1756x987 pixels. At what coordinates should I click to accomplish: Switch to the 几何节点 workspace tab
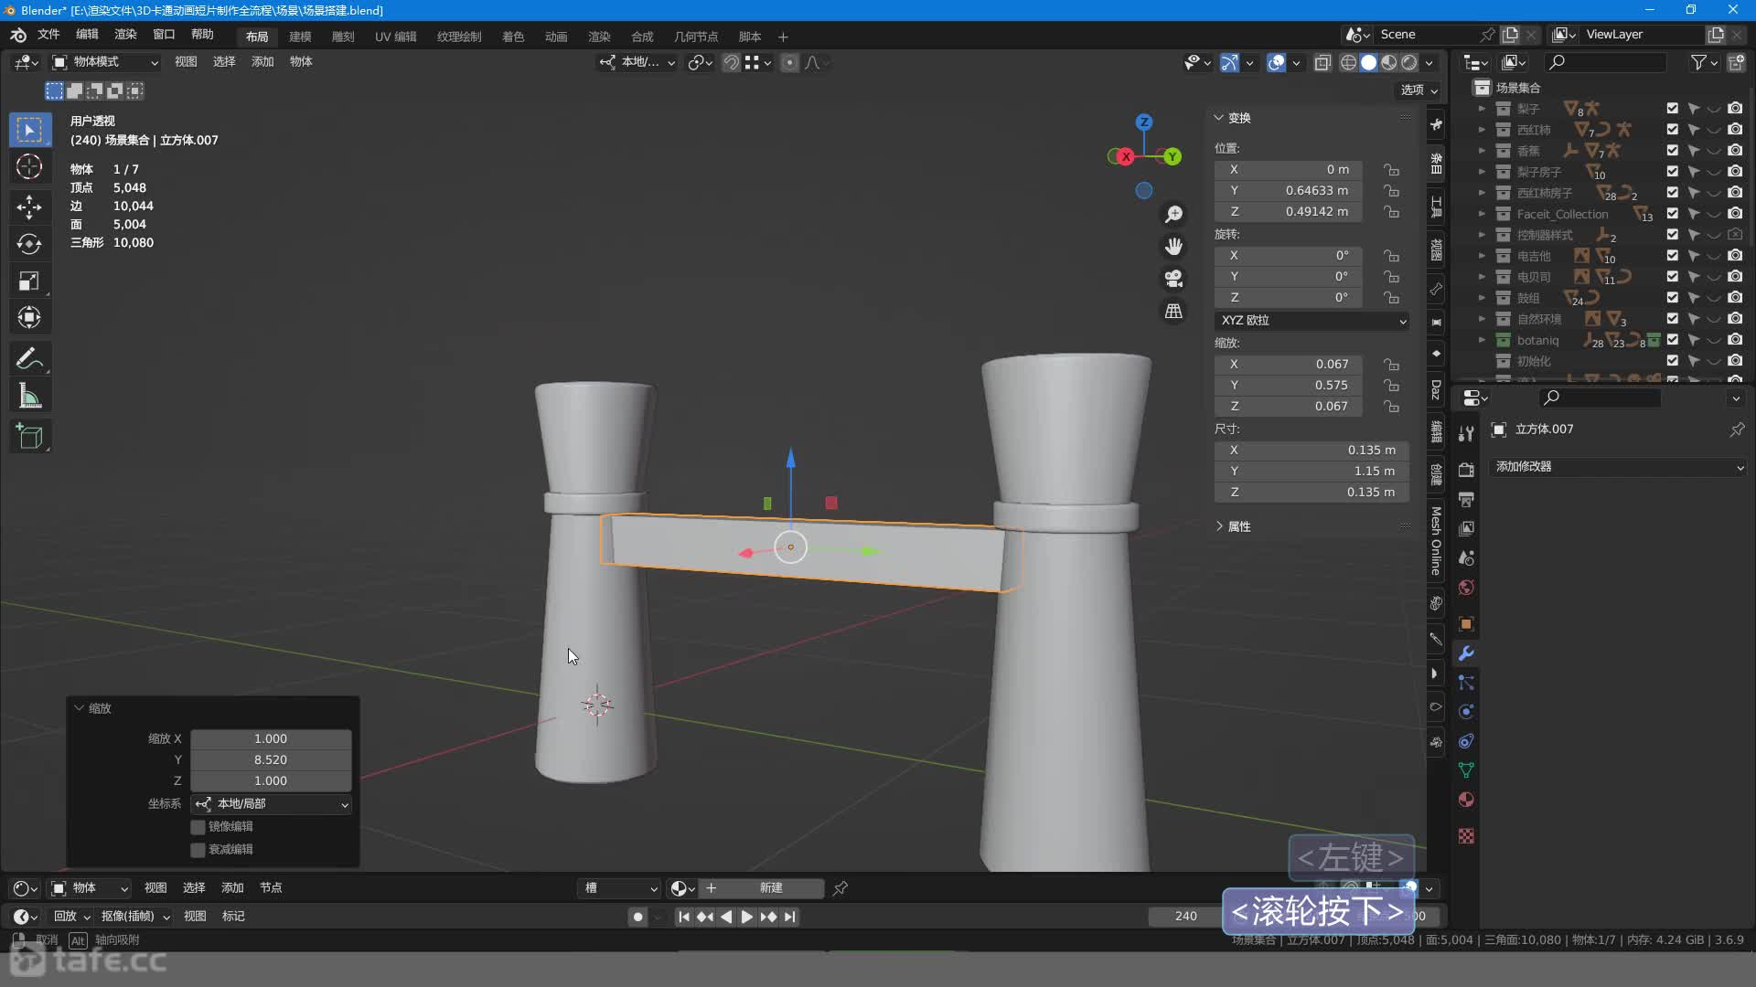click(696, 37)
